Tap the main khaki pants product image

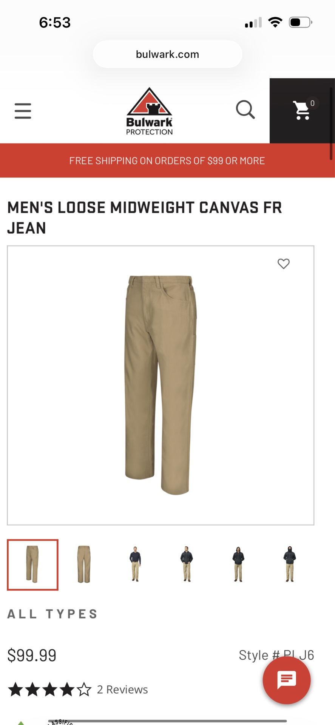coord(161,385)
